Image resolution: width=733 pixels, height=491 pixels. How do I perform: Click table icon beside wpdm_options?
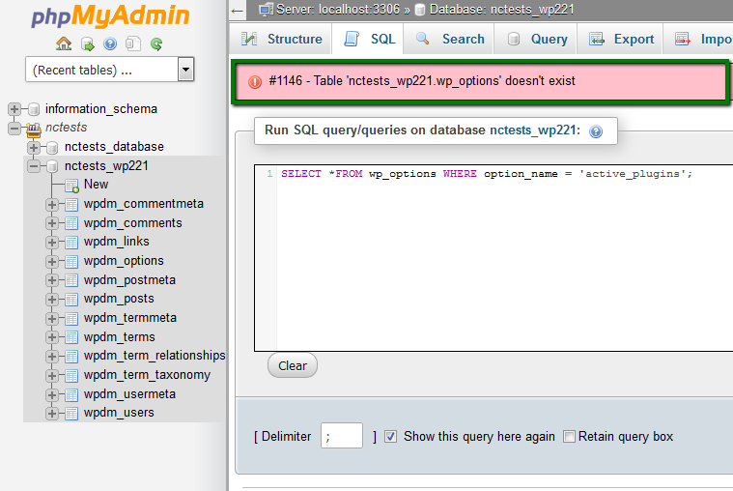pos(71,262)
